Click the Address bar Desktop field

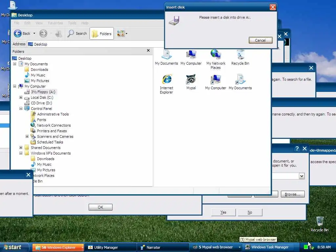96,44
